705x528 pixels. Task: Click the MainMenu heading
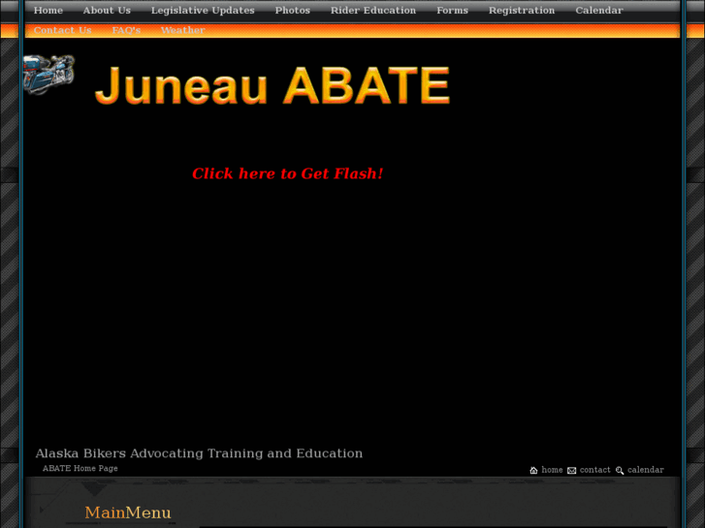(x=128, y=512)
